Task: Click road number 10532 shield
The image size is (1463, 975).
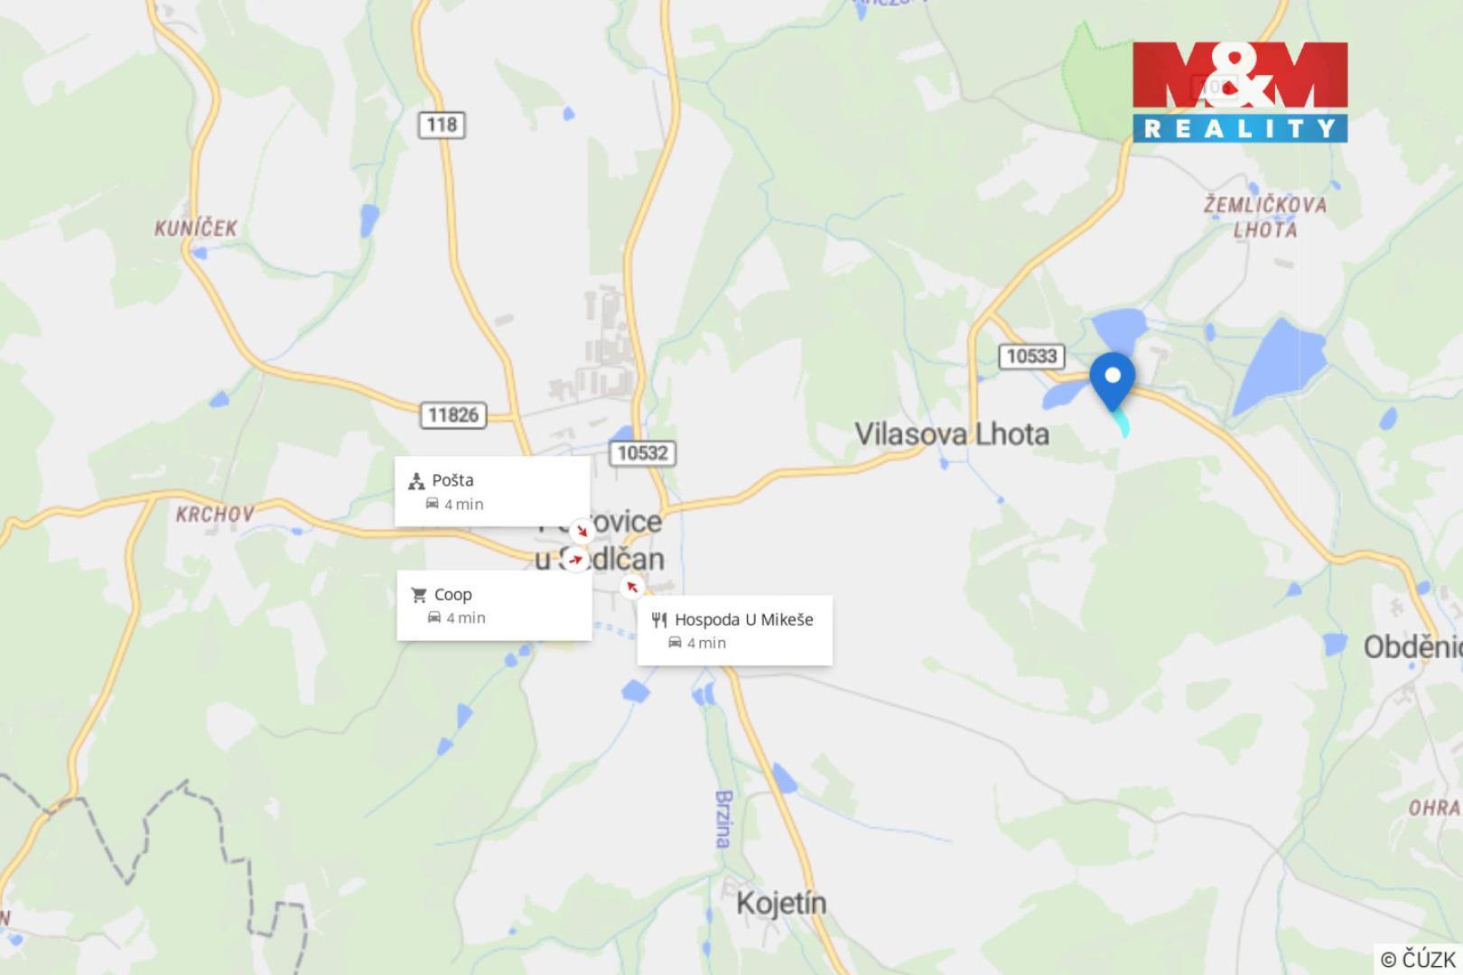Action: tap(642, 453)
